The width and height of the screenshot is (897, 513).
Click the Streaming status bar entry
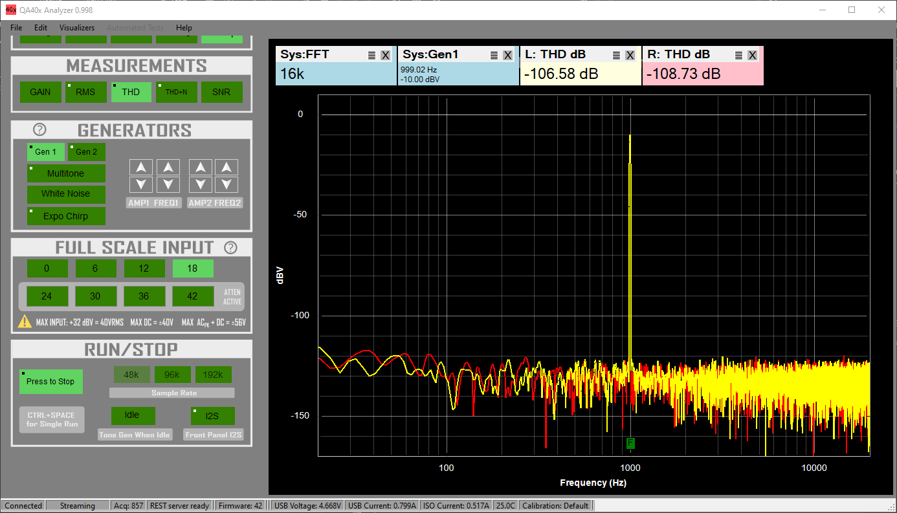[x=78, y=506]
